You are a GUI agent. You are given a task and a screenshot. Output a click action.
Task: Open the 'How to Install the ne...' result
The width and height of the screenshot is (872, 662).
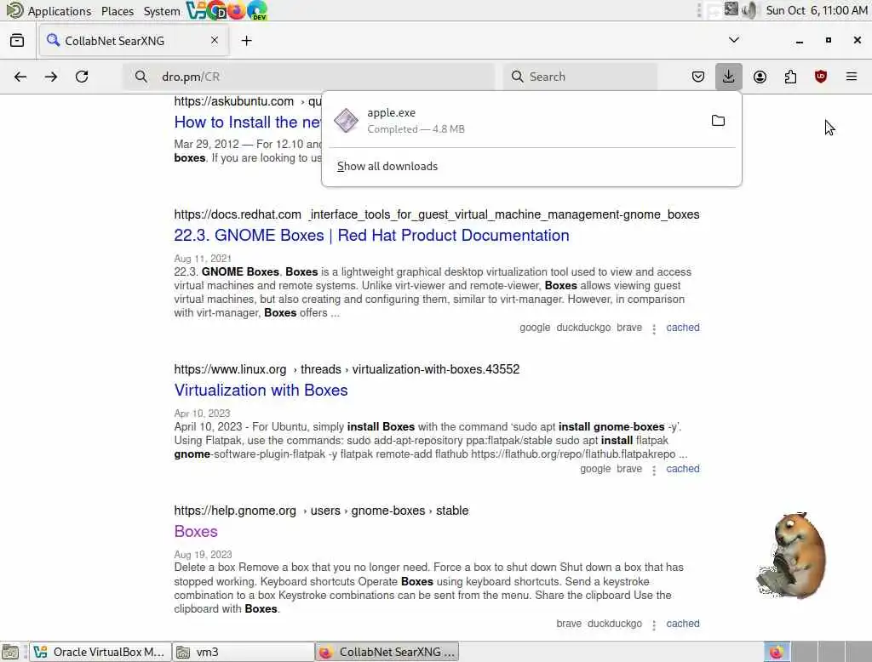point(248,123)
